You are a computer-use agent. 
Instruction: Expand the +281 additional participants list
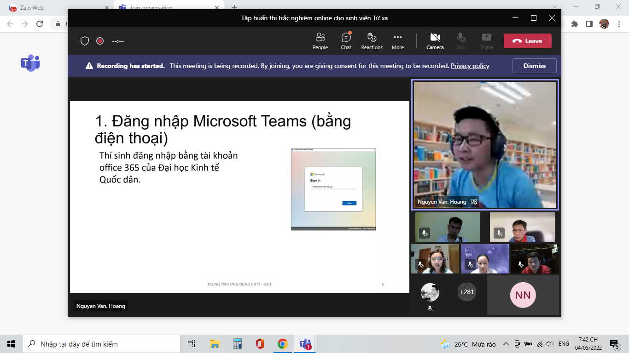pyautogui.click(x=466, y=292)
